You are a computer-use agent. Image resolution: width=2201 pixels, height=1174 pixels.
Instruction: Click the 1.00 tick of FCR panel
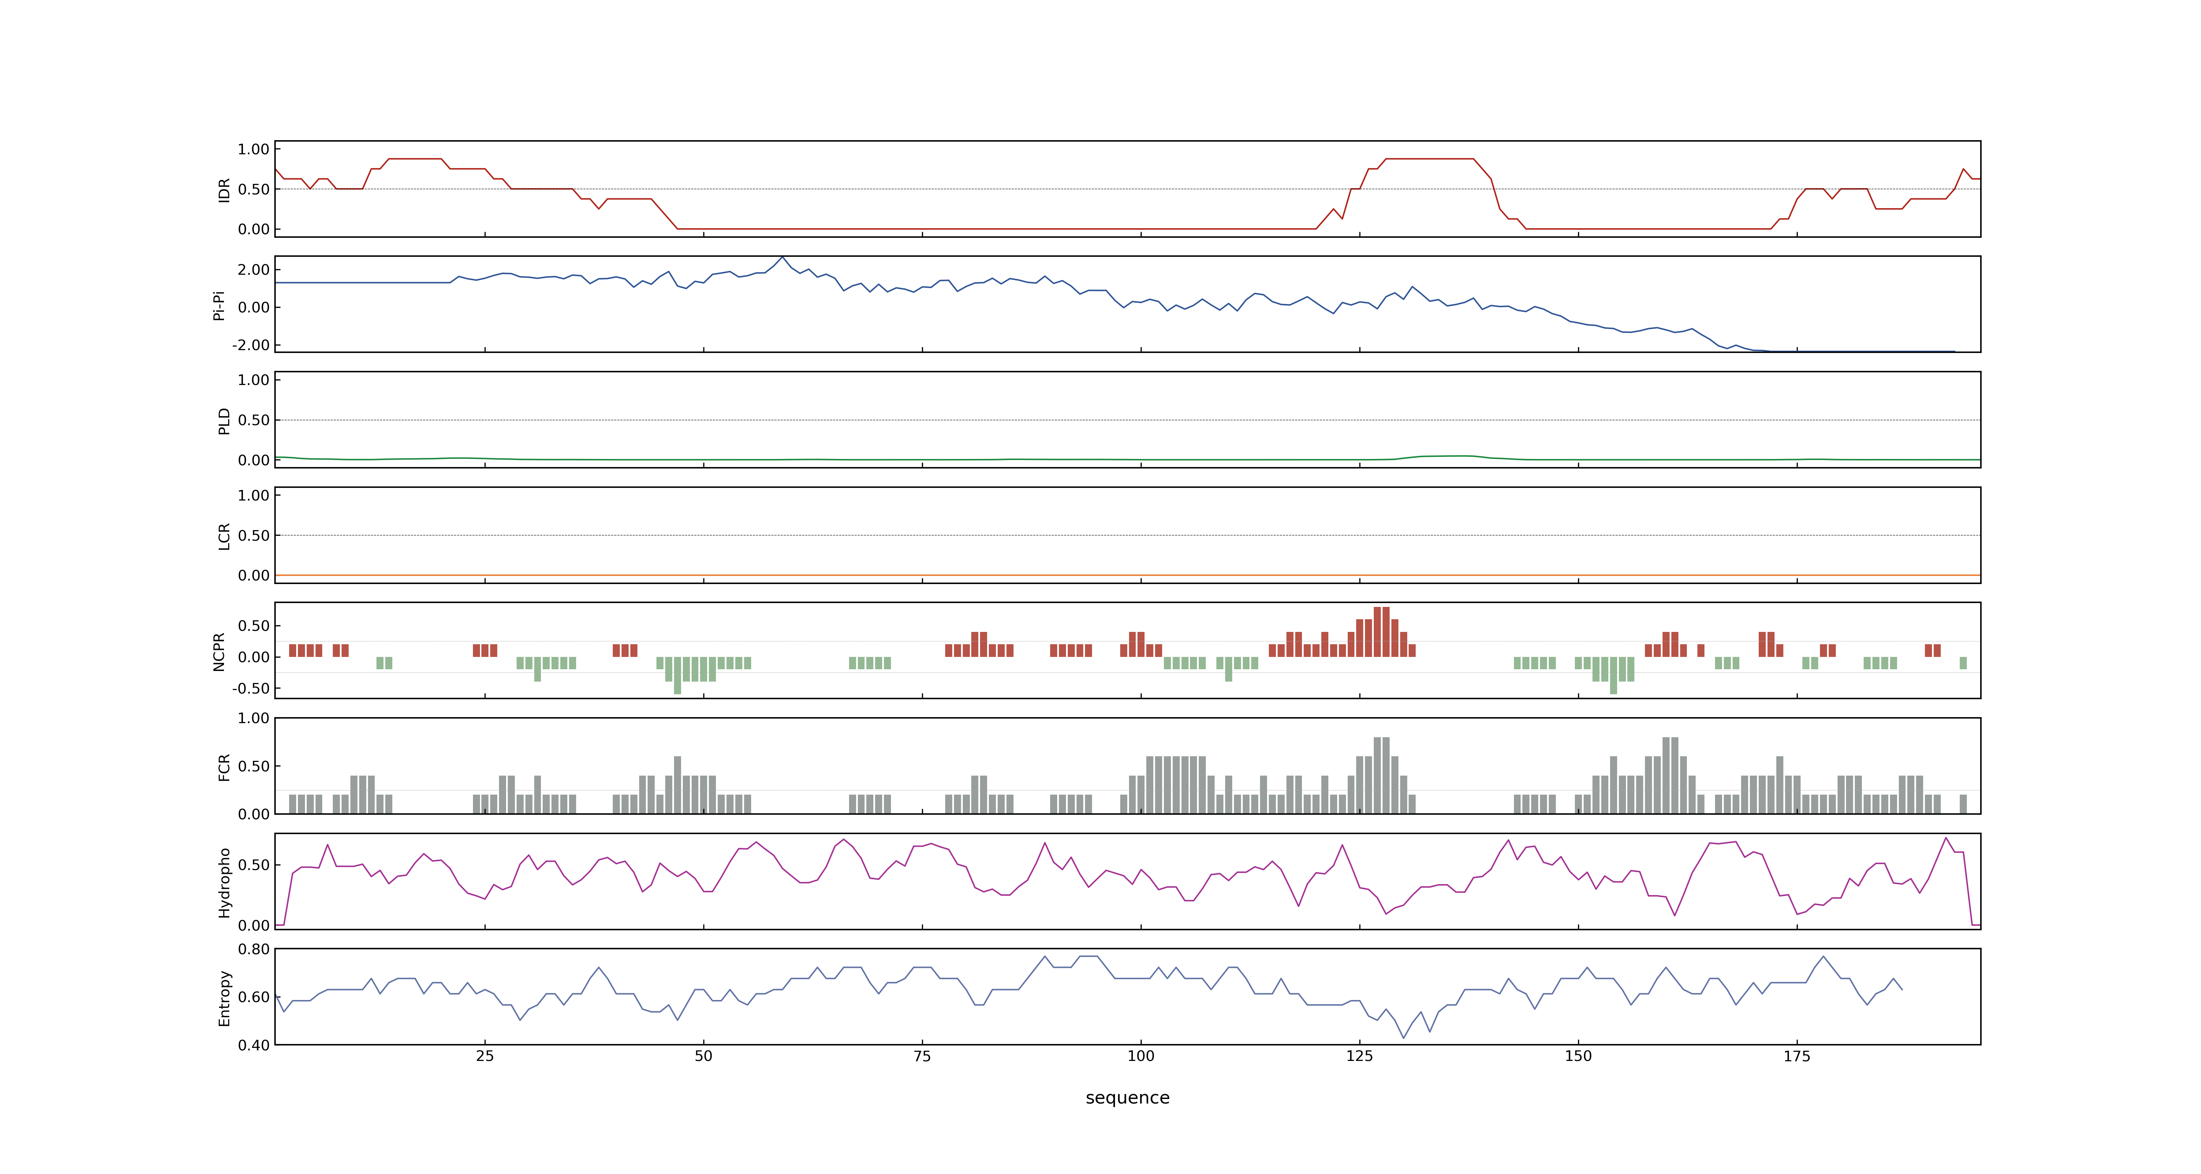254,718
